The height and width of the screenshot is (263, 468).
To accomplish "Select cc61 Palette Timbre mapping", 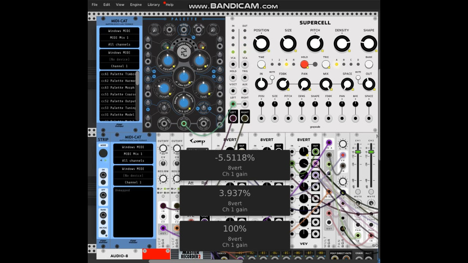I will click(118, 74).
